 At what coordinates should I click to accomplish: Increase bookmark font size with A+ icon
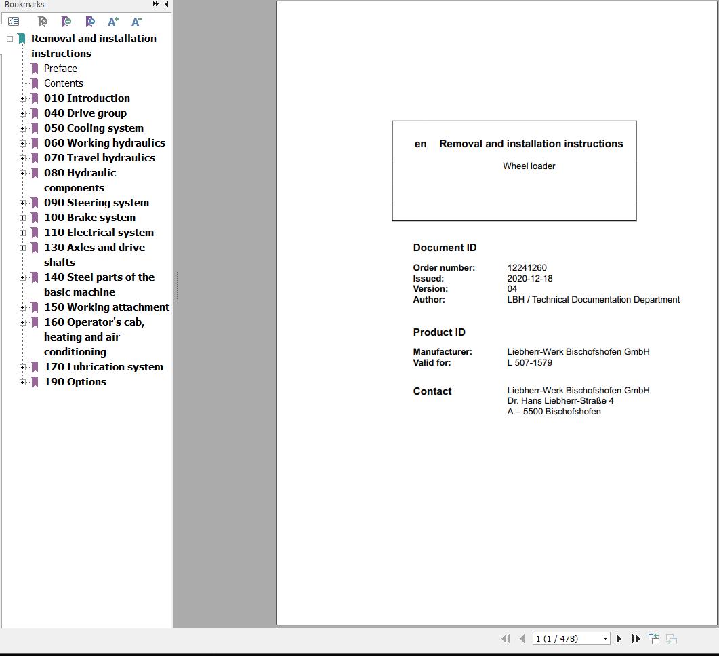112,22
